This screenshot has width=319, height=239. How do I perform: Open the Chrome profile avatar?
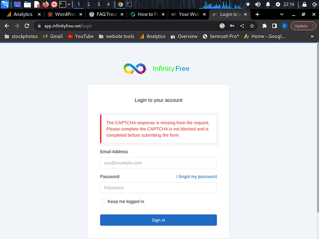tap(285, 26)
